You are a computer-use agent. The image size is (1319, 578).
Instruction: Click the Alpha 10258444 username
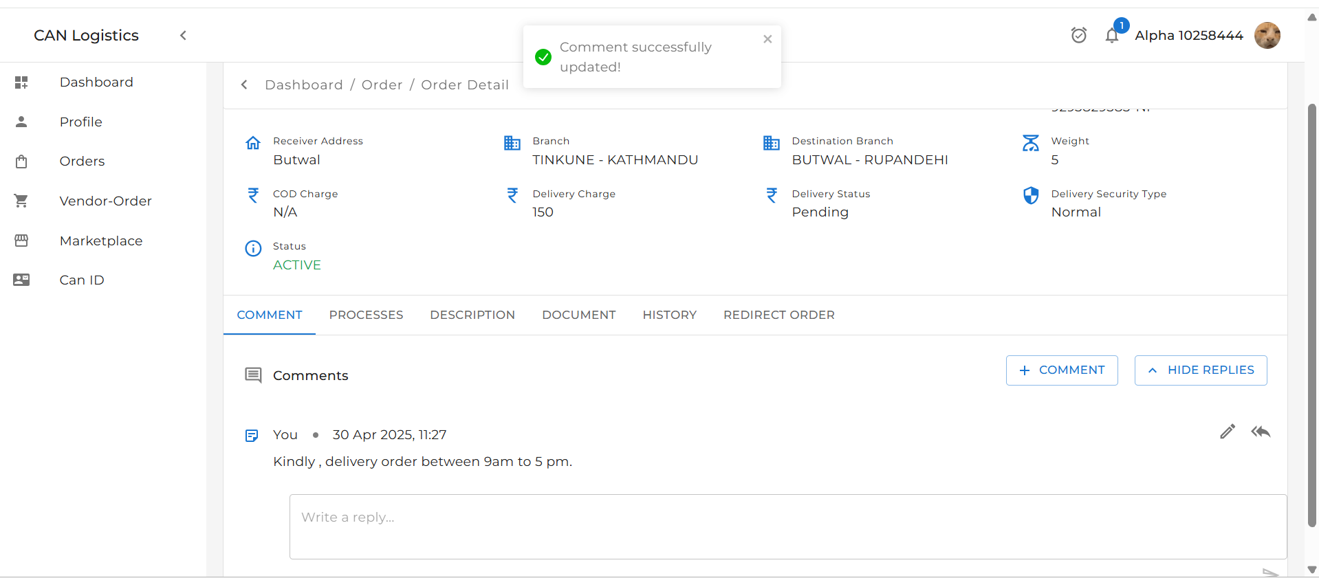[1189, 35]
